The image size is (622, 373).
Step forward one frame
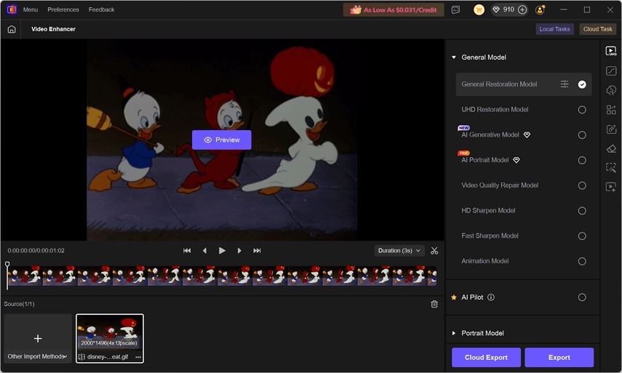click(239, 251)
